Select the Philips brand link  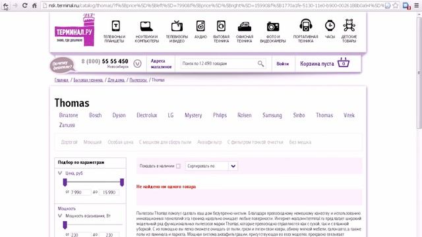pos(220,115)
